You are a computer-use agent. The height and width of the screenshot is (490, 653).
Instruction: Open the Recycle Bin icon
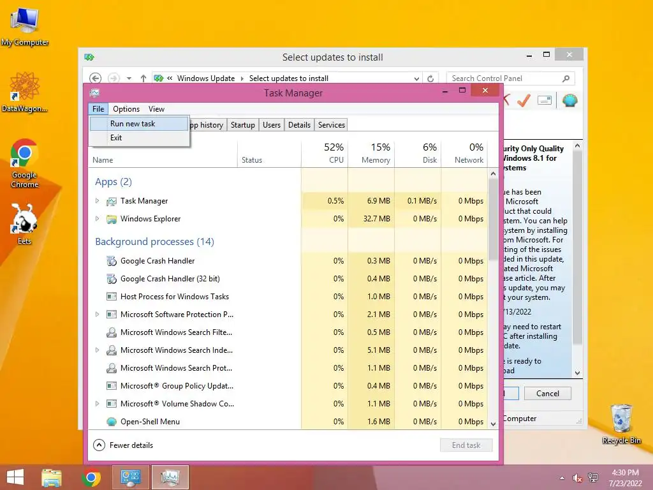[x=621, y=424]
